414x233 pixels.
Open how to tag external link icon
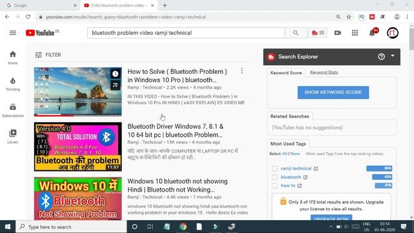pyautogui.click(x=300, y=186)
